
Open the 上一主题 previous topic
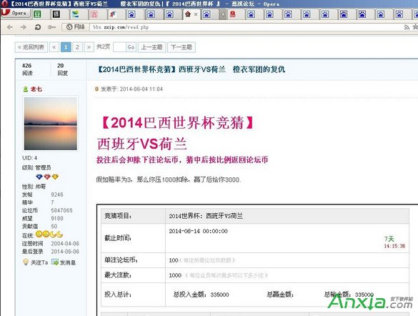click(152, 47)
